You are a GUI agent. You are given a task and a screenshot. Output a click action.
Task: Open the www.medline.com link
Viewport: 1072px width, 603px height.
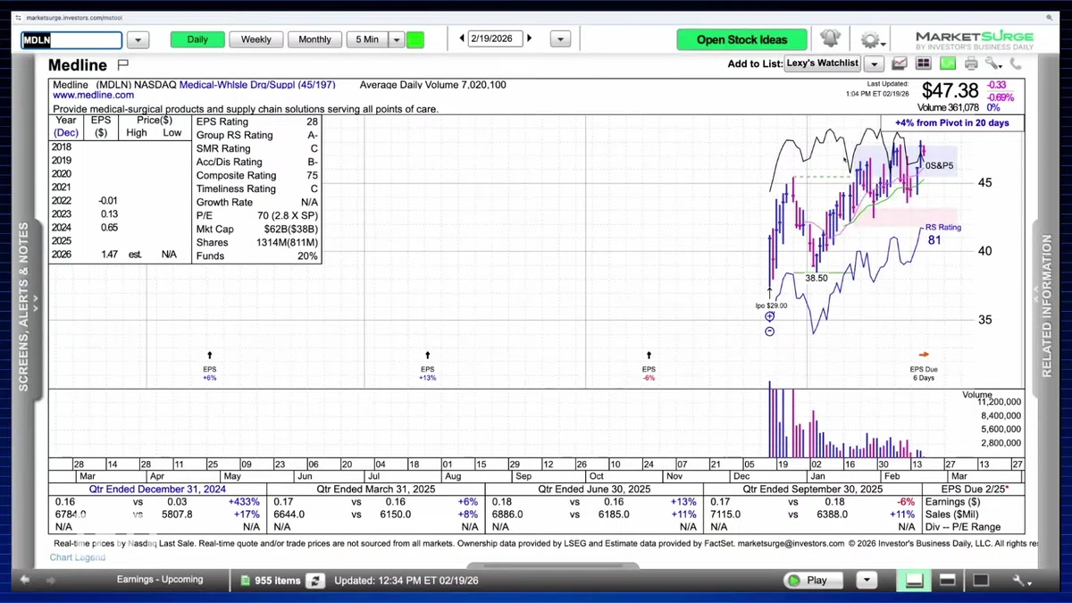click(93, 95)
